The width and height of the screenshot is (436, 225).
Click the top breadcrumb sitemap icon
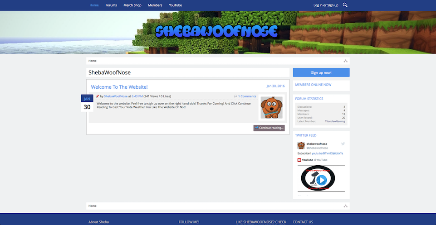345,61
